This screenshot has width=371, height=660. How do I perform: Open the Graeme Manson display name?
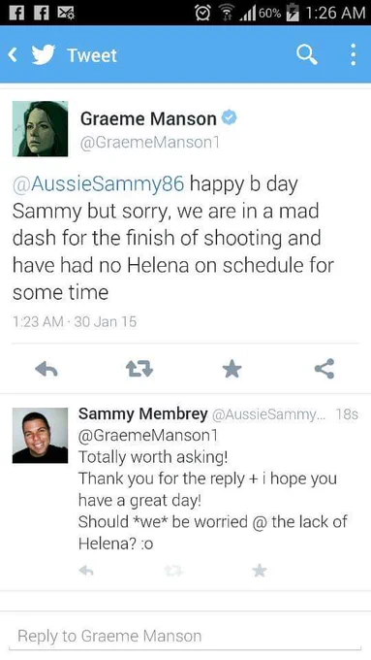point(148,118)
